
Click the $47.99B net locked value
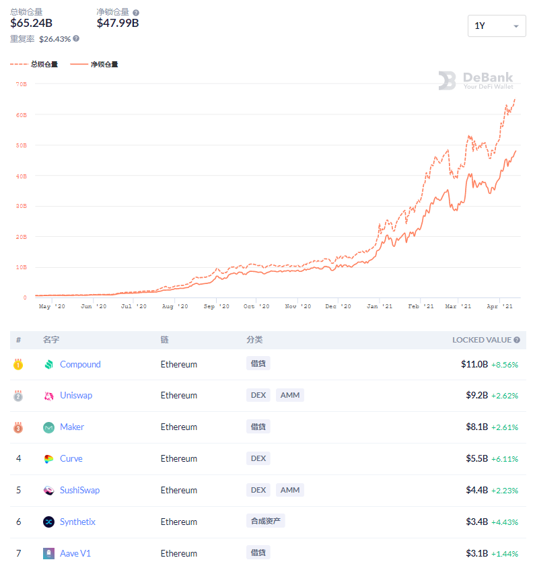click(x=118, y=23)
